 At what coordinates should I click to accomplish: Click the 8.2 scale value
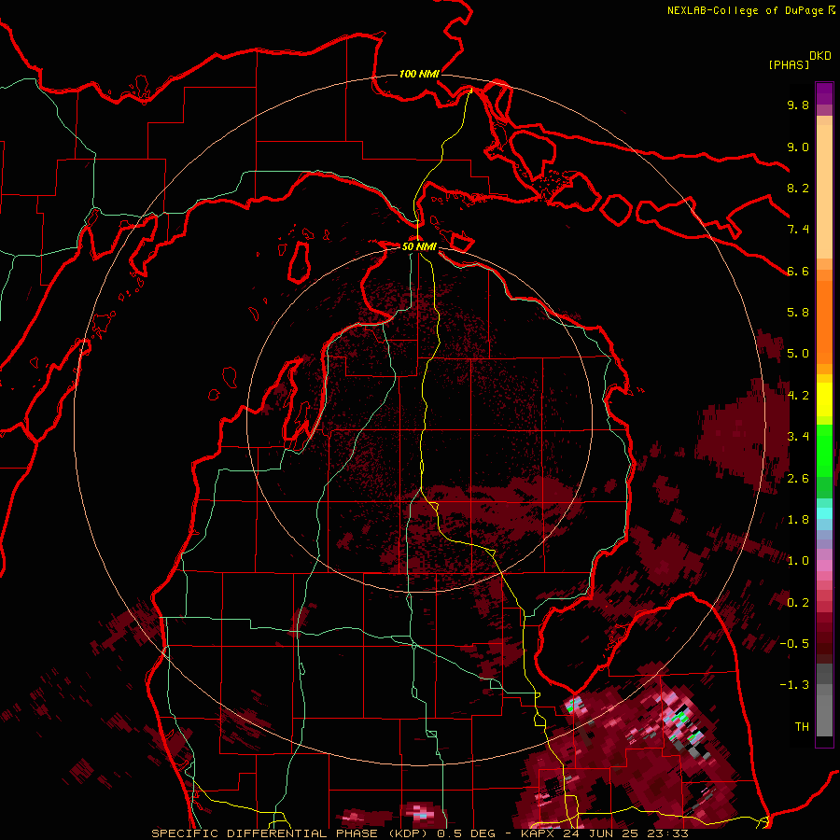click(798, 189)
